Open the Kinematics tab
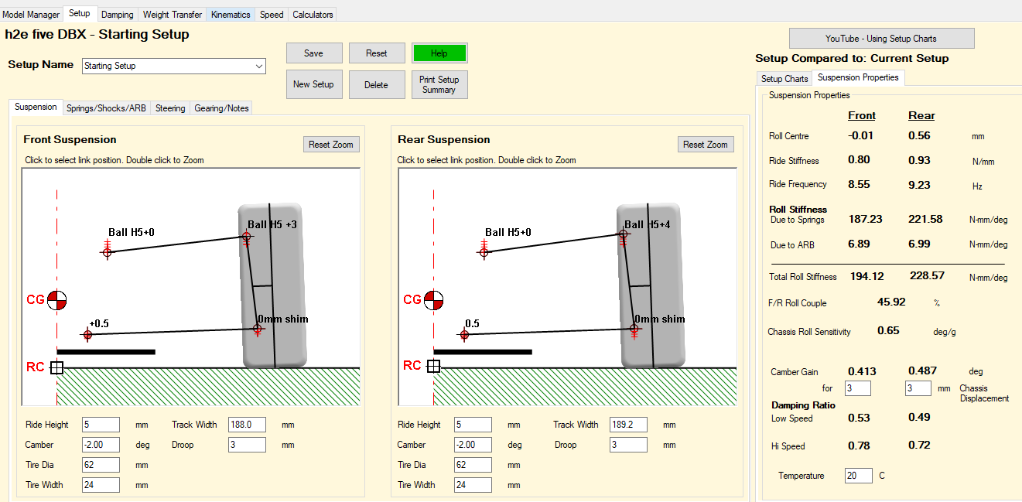The width and height of the screenshot is (1022, 502). (x=231, y=15)
